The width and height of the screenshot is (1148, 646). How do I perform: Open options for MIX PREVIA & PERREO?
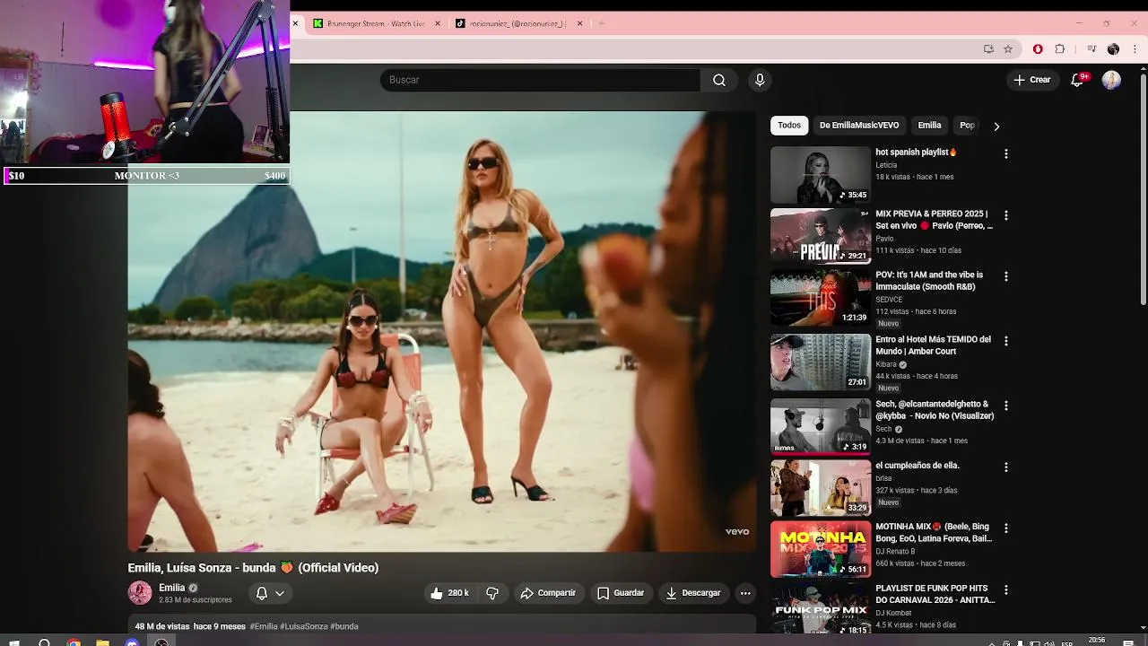(x=1005, y=215)
